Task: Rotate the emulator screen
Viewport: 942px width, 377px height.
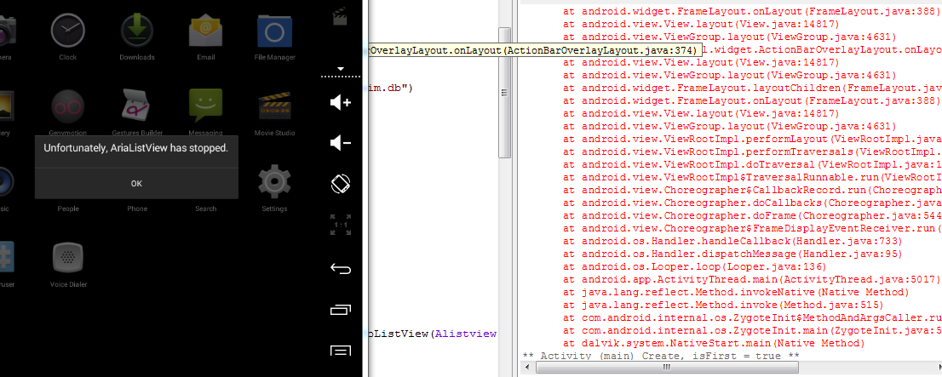Action: 341,183
